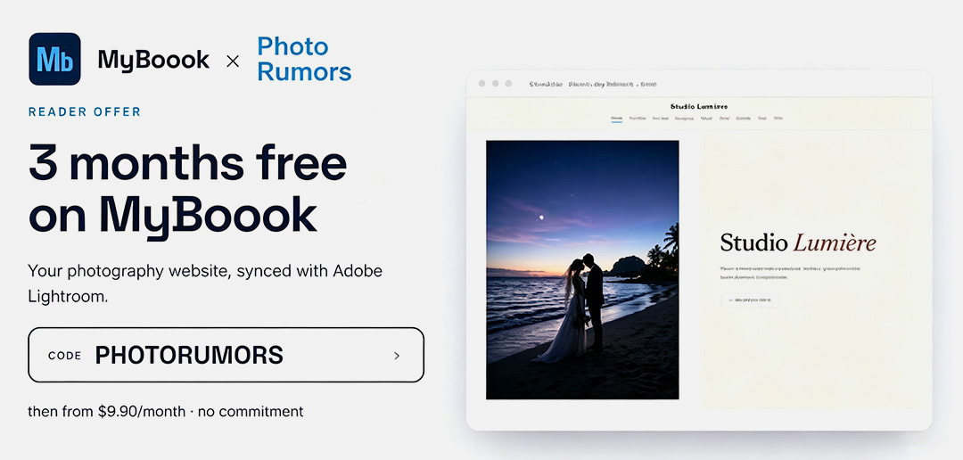Click the first grey window dot in the mockup
This screenshot has height=460, width=963.
point(482,84)
